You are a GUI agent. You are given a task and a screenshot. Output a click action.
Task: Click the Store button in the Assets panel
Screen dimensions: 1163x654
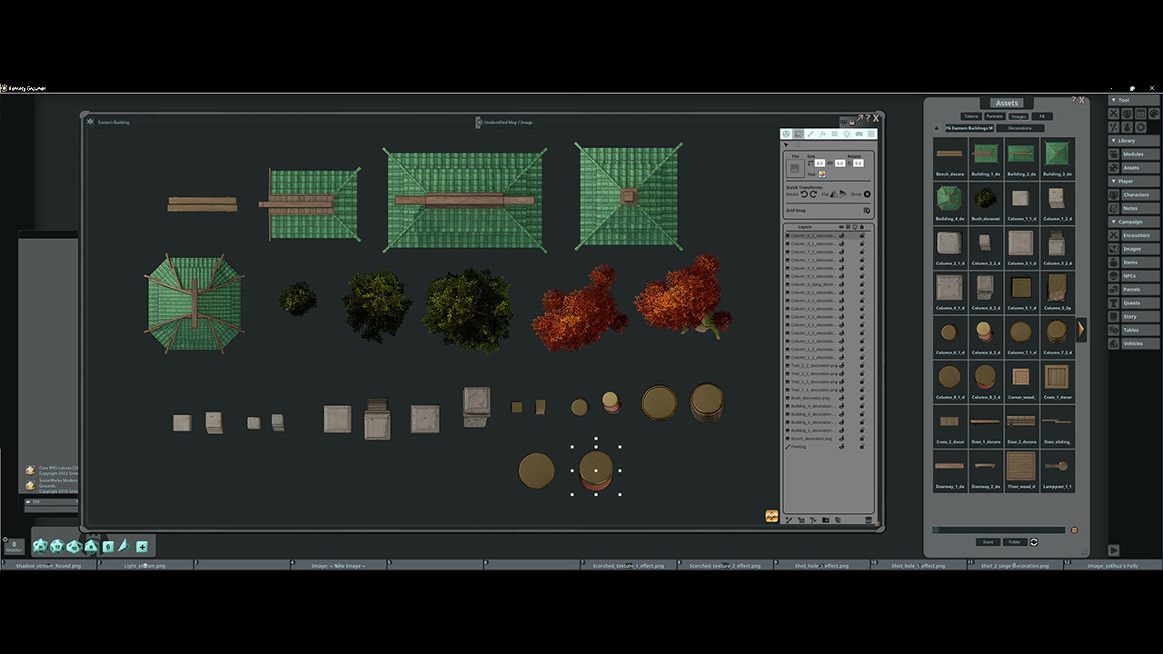[x=988, y=541]
